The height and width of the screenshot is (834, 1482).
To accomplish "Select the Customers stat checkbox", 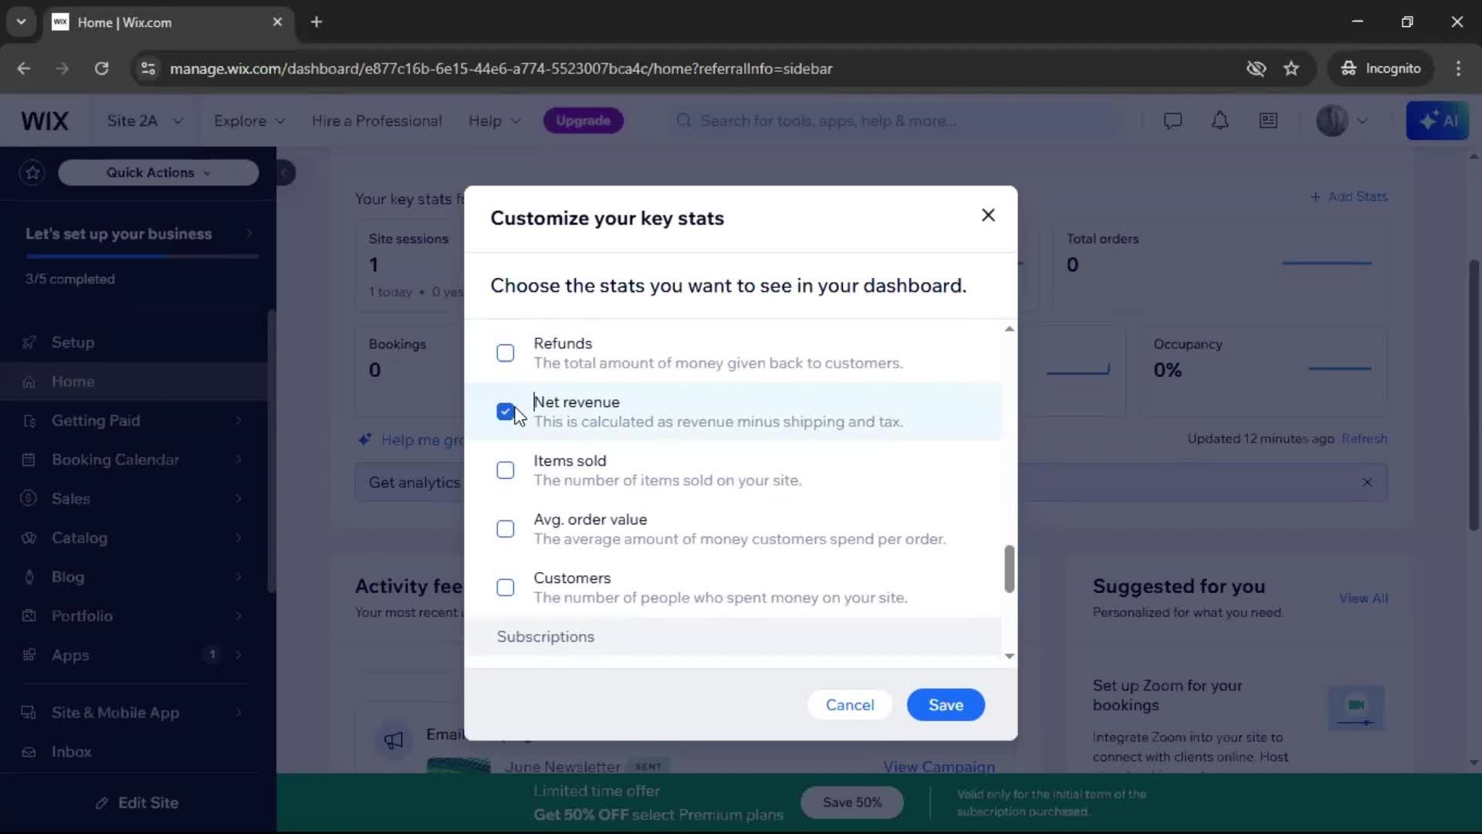I will click(506, 588).
